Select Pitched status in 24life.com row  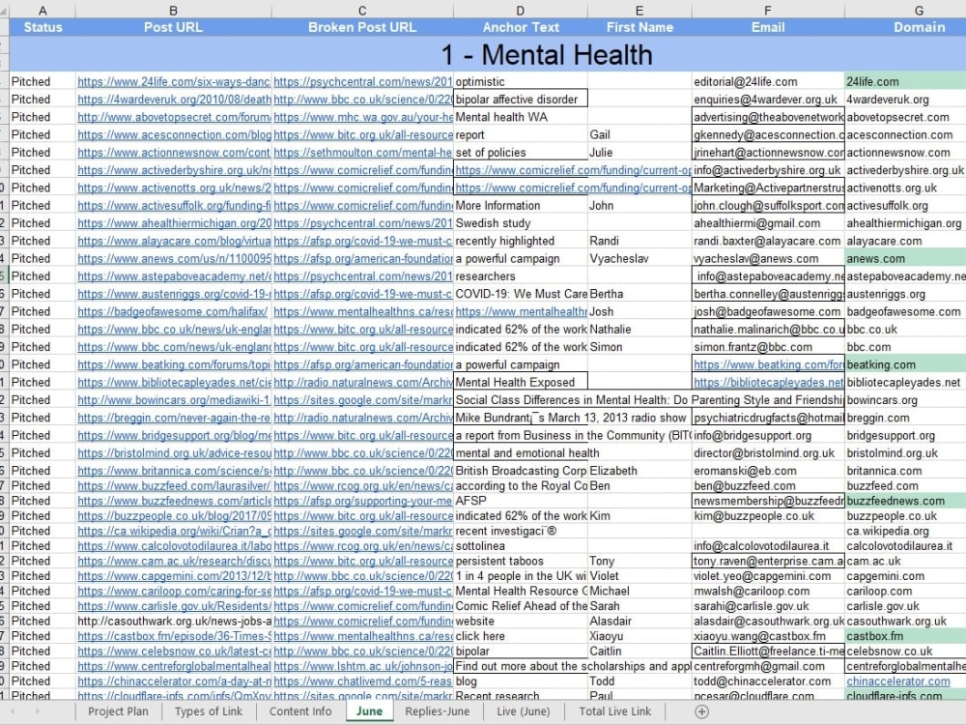[x=43, y=81]
